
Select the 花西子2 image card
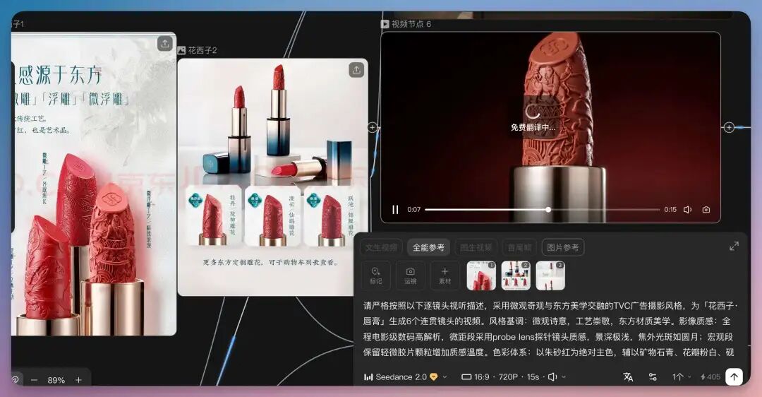tap(272, 177)
